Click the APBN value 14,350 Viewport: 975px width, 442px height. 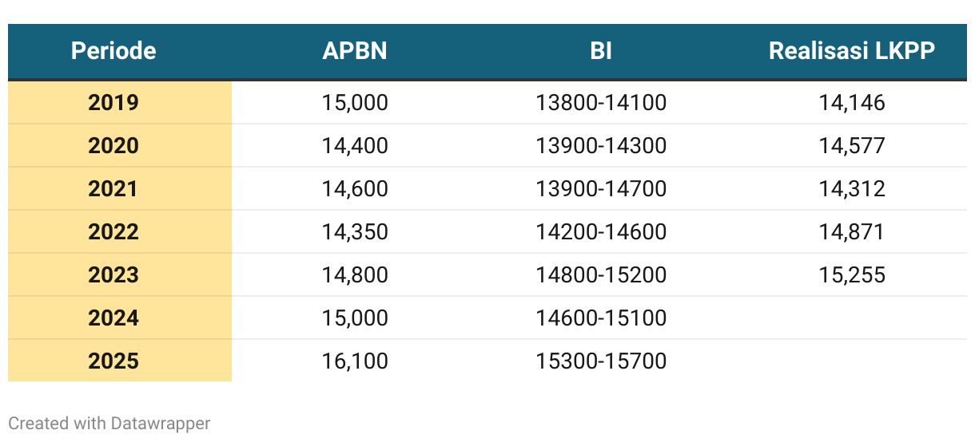(x=355, y=232)
